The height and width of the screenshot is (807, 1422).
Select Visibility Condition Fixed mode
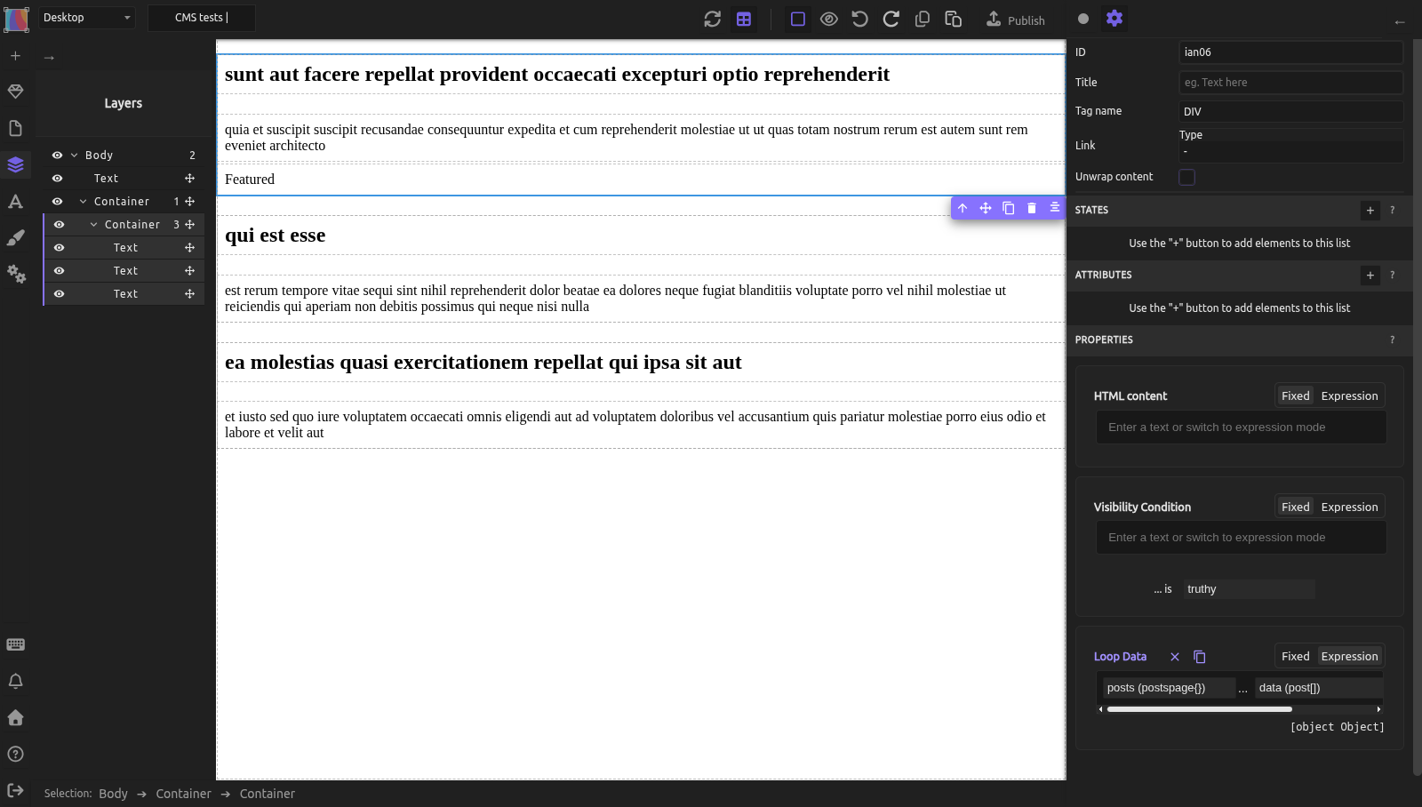coord(1295,507)
